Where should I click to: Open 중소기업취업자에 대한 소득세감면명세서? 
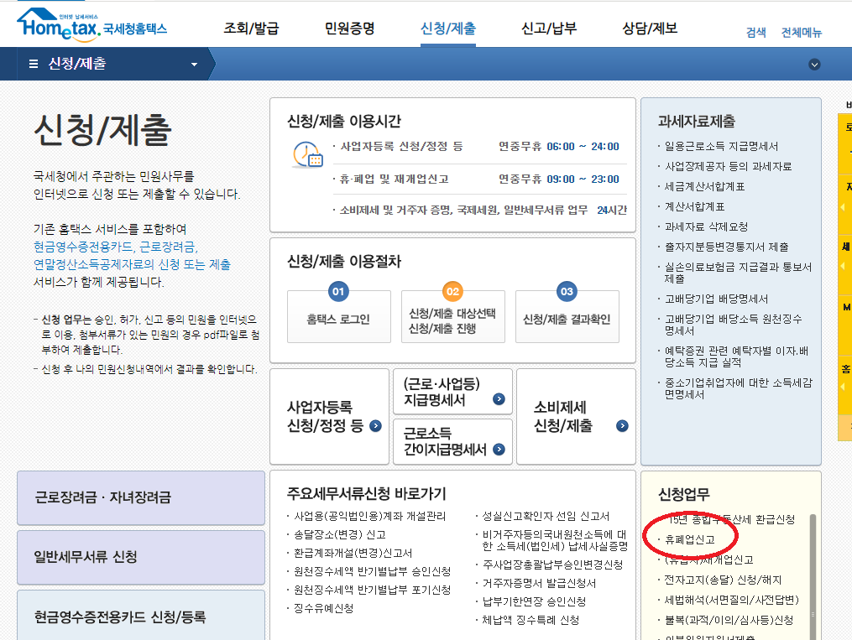click(x=738, y=388)
